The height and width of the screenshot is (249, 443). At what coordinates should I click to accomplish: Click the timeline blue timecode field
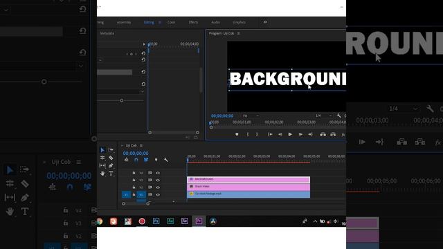click(x=136, y=154)
